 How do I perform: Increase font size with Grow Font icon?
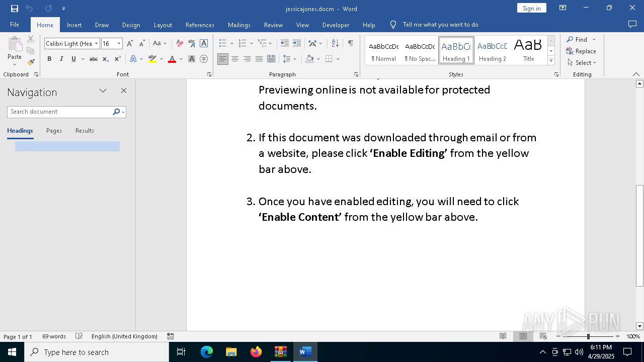tap(130, 44)
